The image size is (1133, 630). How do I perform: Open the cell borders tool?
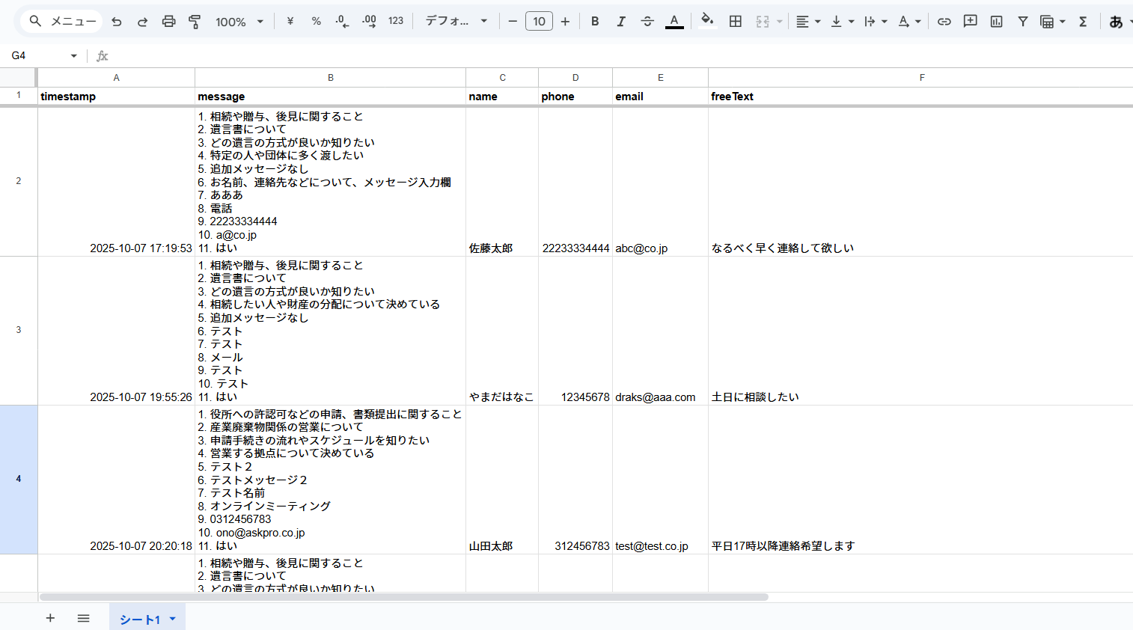coord(736,22)
